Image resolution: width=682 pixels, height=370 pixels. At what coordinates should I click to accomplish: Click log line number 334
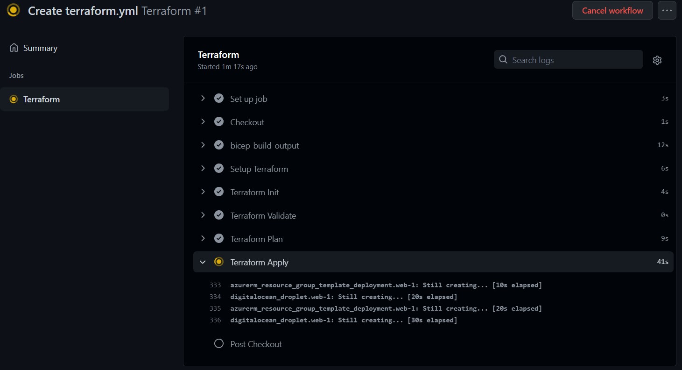(x=215, y=297)
